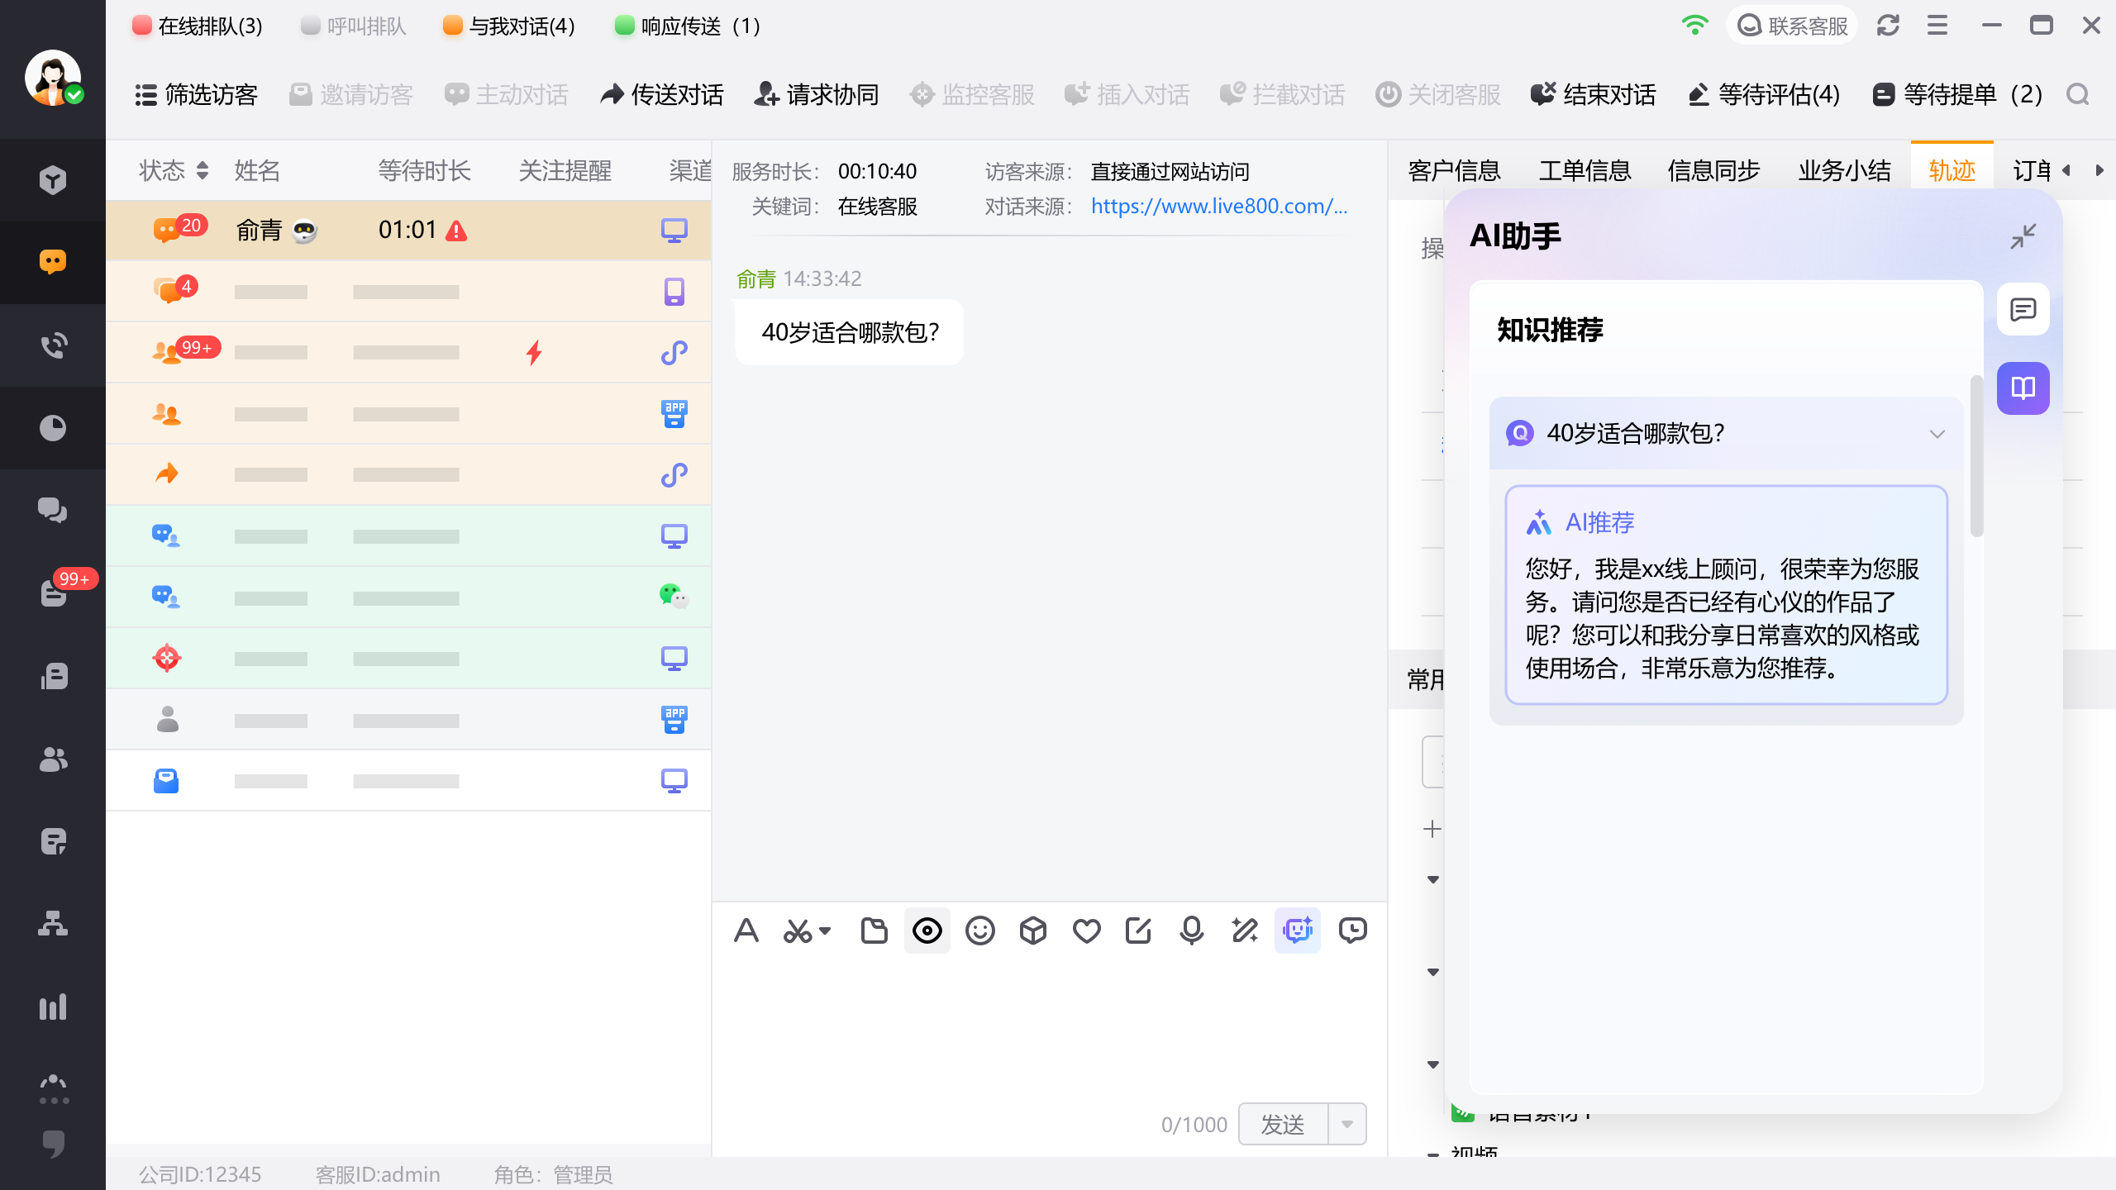The image size is (2116, 1190).
Task: Open the screenshot tool dropdown arrow
Action: 824,931
